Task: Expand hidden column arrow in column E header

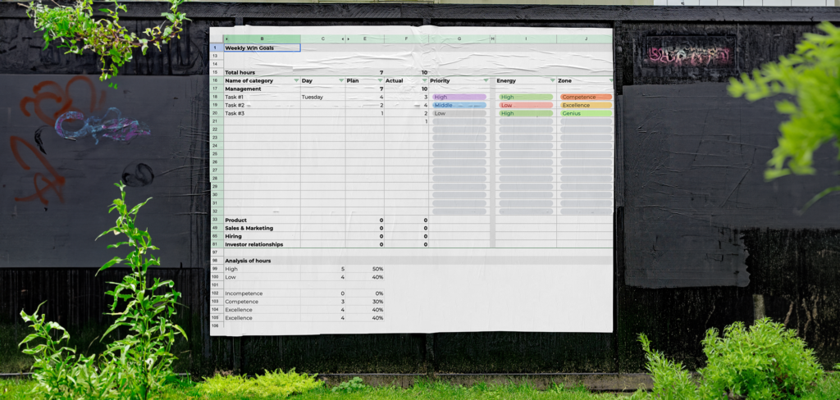Action: (x=349, y=39)
